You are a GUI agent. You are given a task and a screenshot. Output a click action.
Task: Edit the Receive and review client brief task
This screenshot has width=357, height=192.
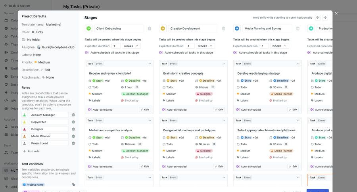coord(144,109)
